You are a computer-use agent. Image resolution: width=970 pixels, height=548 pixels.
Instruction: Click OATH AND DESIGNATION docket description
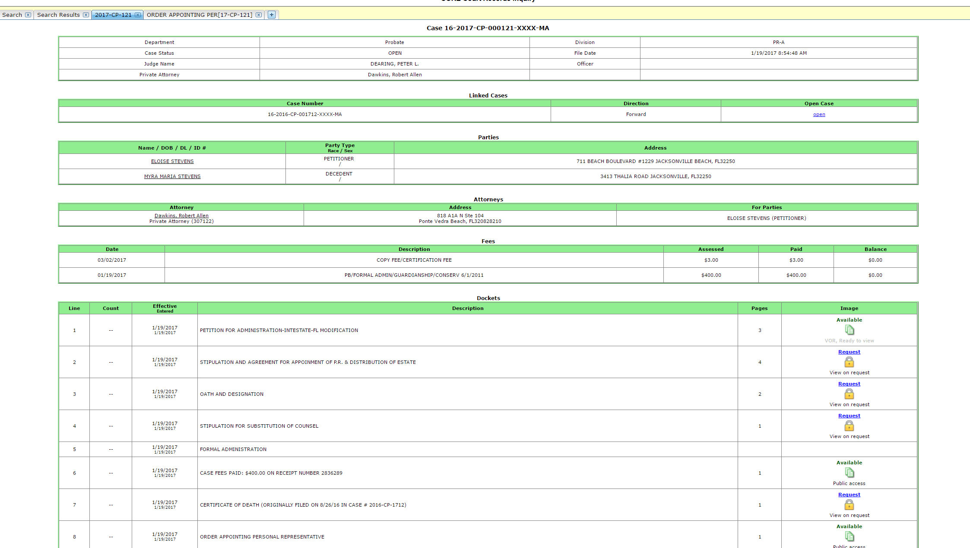pos(231,394)
